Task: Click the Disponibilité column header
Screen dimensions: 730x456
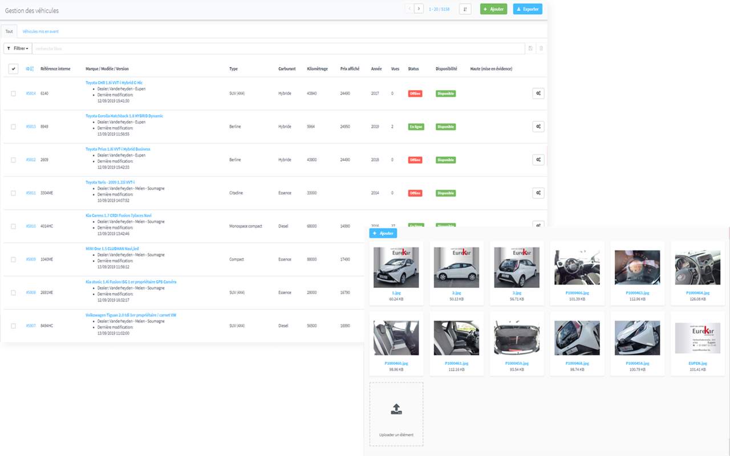Action: click(x=447, y=69)
